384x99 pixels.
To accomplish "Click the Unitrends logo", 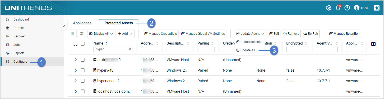I will [x=28, y=8].
